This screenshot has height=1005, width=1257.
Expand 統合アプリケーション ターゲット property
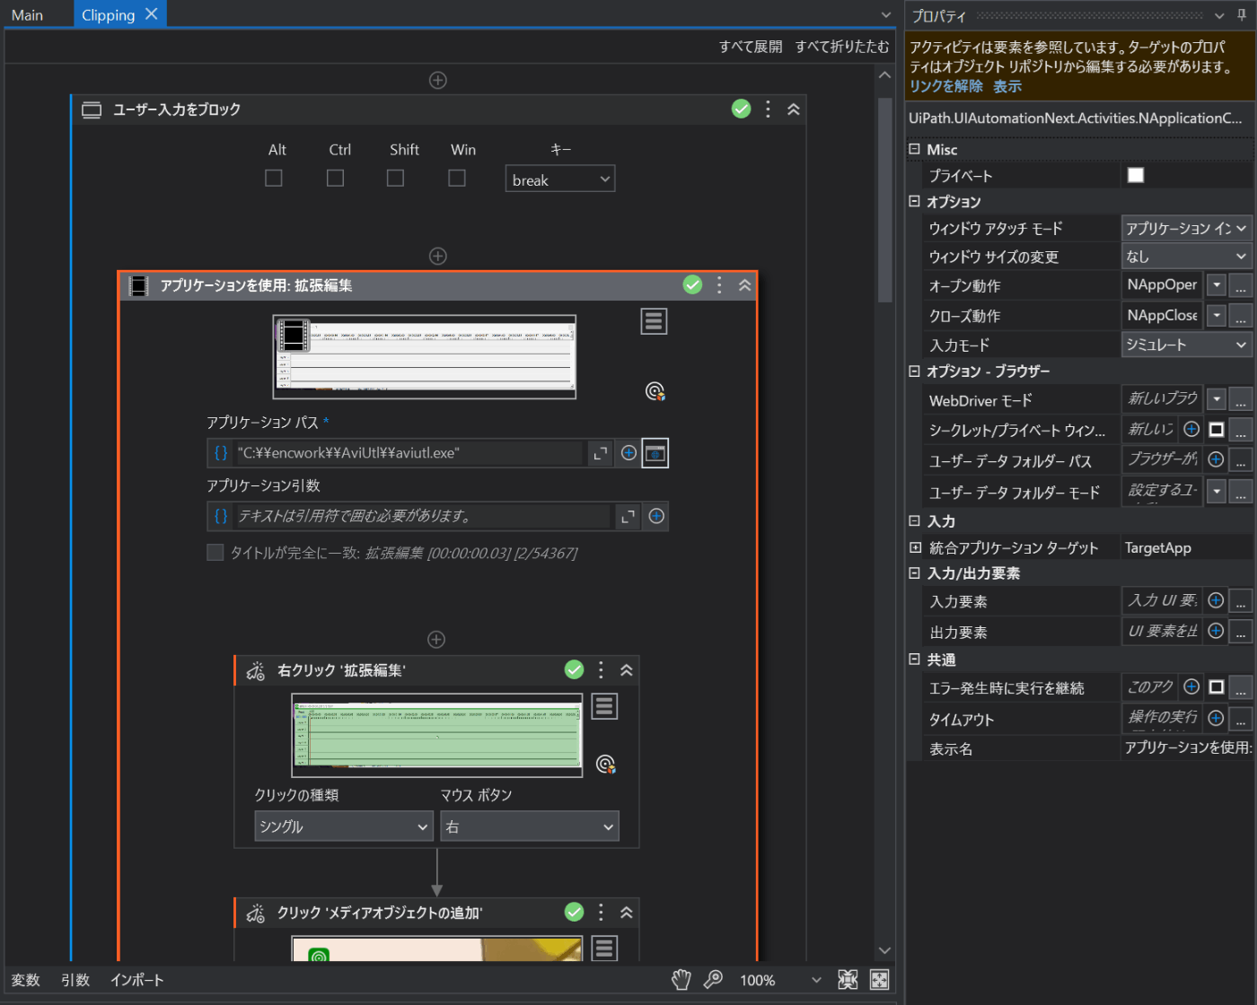(915, 547)
